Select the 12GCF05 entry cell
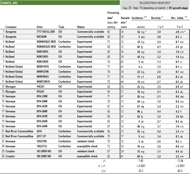 pos(42,141)
